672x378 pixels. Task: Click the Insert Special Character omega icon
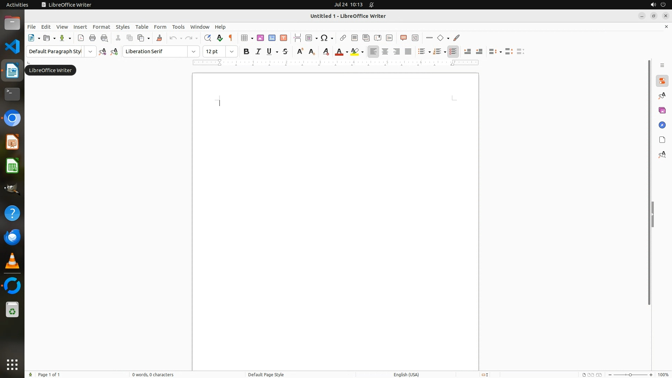click(324, 38)
